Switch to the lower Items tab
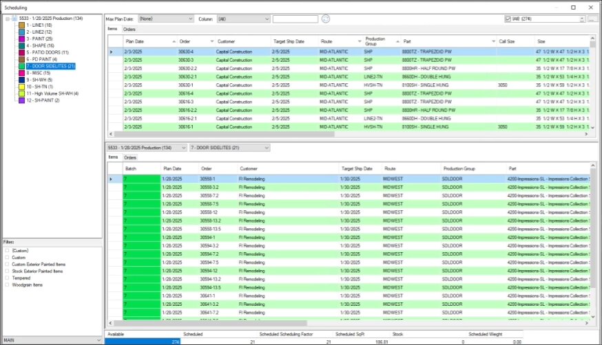Image resolution: width=602 pixels, height=345 pixels. coord(113,157)
